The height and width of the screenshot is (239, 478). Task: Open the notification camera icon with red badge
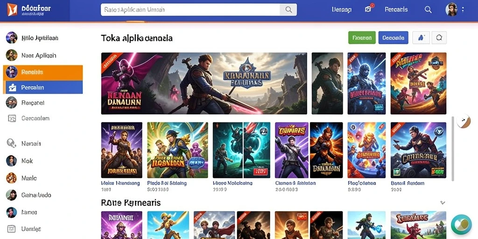(x=368, y=9)
